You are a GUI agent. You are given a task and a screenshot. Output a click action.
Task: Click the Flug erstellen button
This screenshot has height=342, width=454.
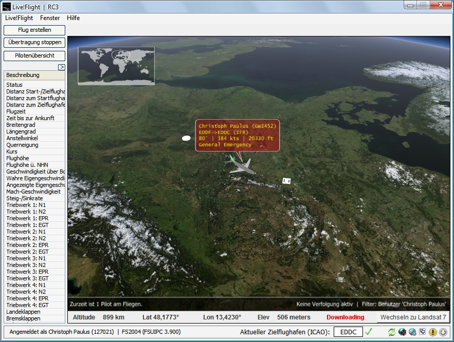tap(34, 30)
